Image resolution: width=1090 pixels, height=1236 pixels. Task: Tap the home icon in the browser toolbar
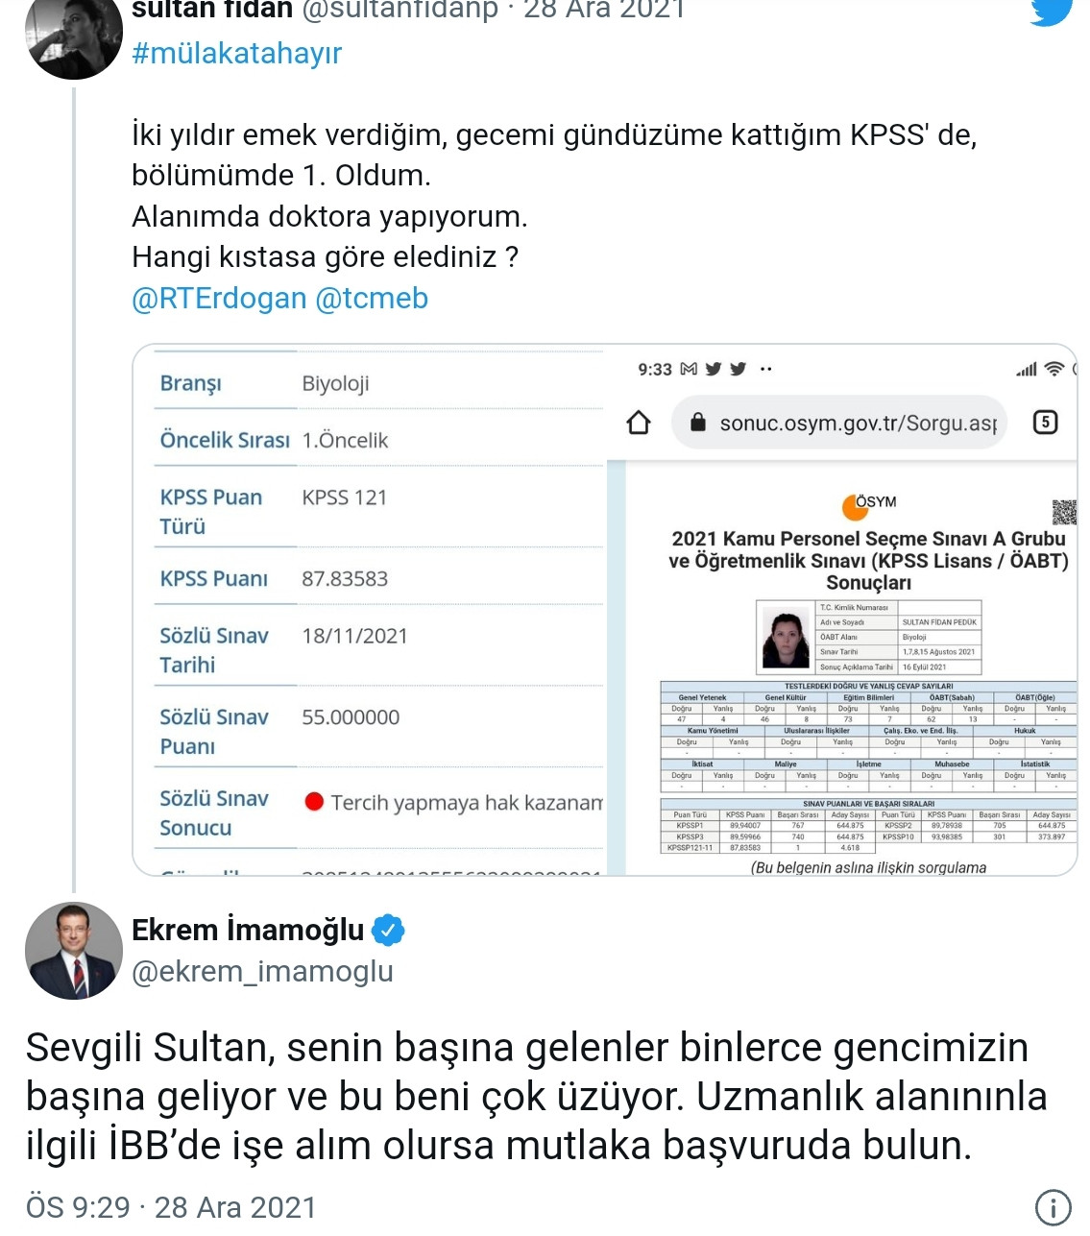(x=641, y=422)
